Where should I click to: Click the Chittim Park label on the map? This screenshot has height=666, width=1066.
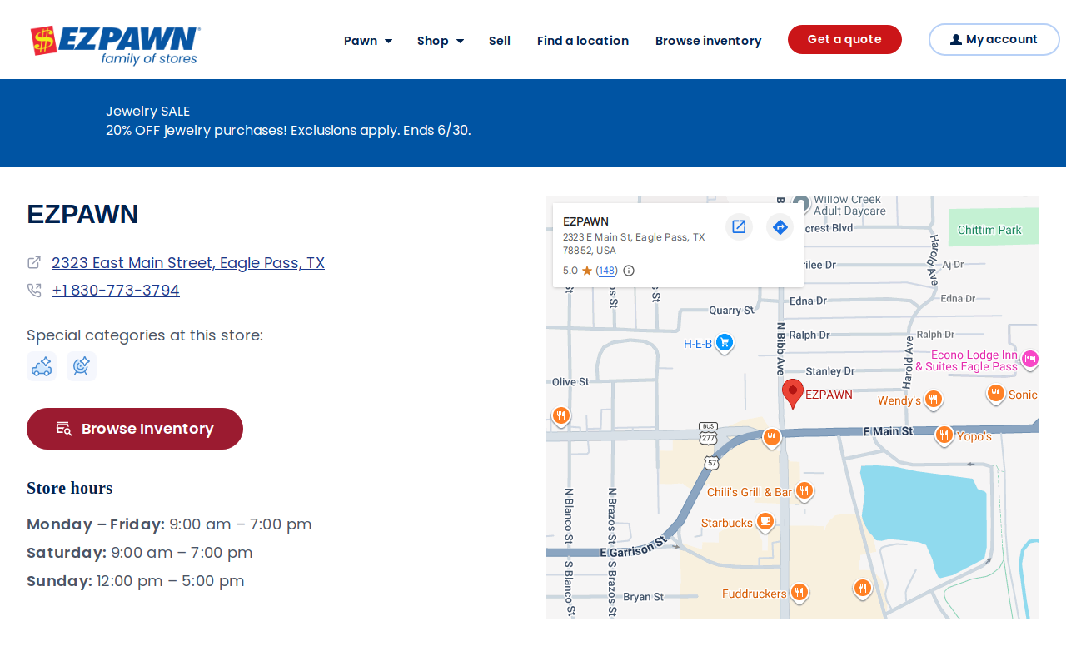[x=989, y=231]
